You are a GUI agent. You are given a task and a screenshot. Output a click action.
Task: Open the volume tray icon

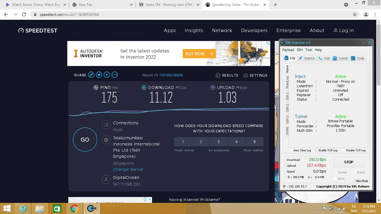pos(345,209)
